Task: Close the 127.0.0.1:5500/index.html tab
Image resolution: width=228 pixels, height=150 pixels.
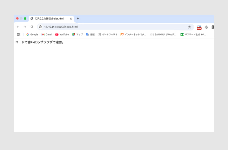Action: tap(71, 18)
